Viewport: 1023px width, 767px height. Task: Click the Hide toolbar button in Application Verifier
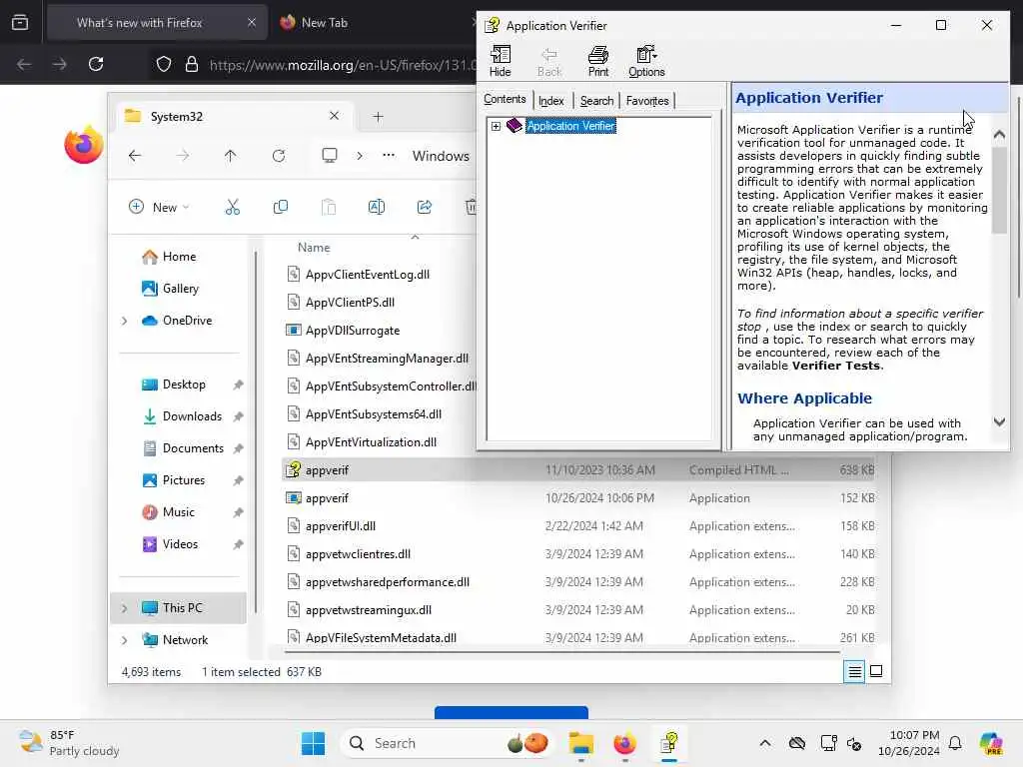501,61
